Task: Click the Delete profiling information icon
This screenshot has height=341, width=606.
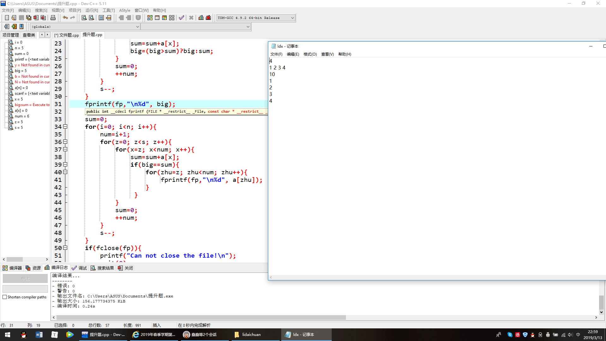Action: click(x=208, y=18)
